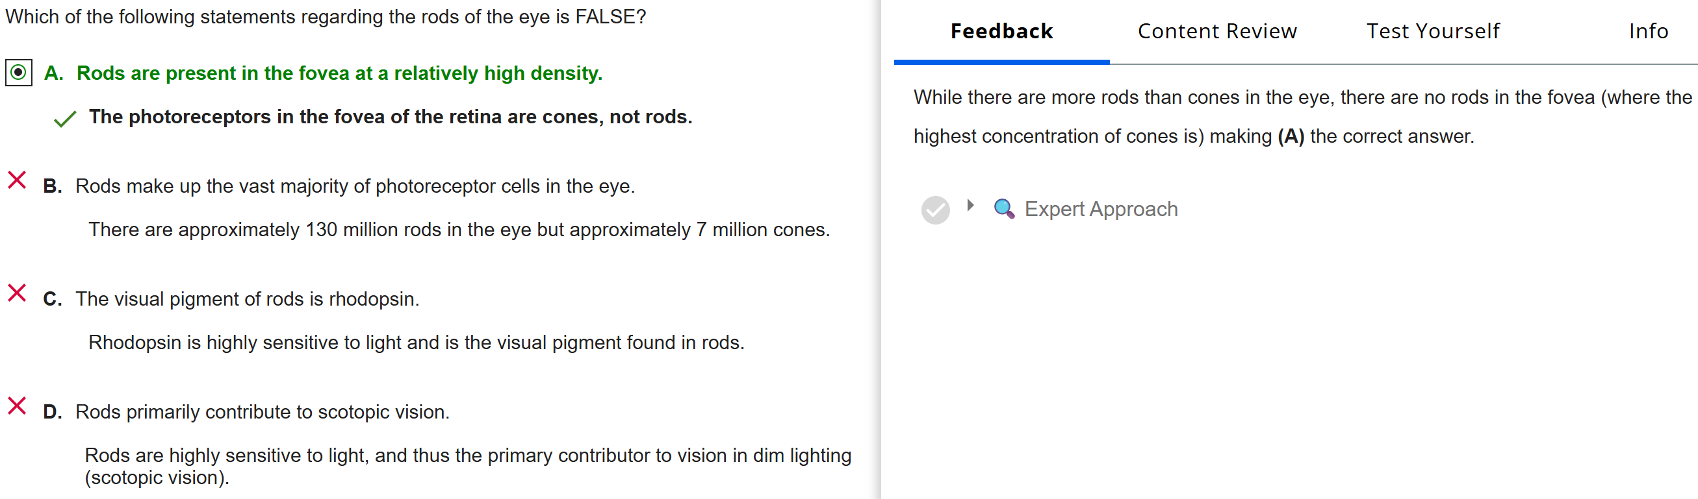
Task: Click the gray circular checkmark icon
Action: pyautogui.click(x=934, y=210)
